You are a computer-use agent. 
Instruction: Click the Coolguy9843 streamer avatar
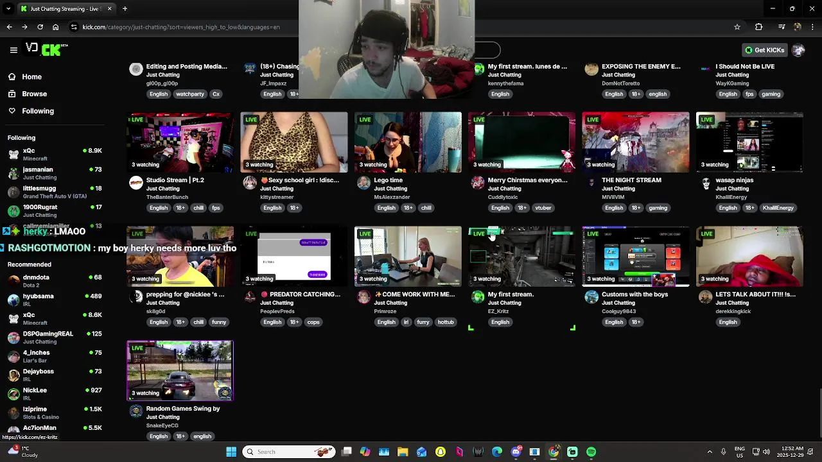tap(591, 297)
